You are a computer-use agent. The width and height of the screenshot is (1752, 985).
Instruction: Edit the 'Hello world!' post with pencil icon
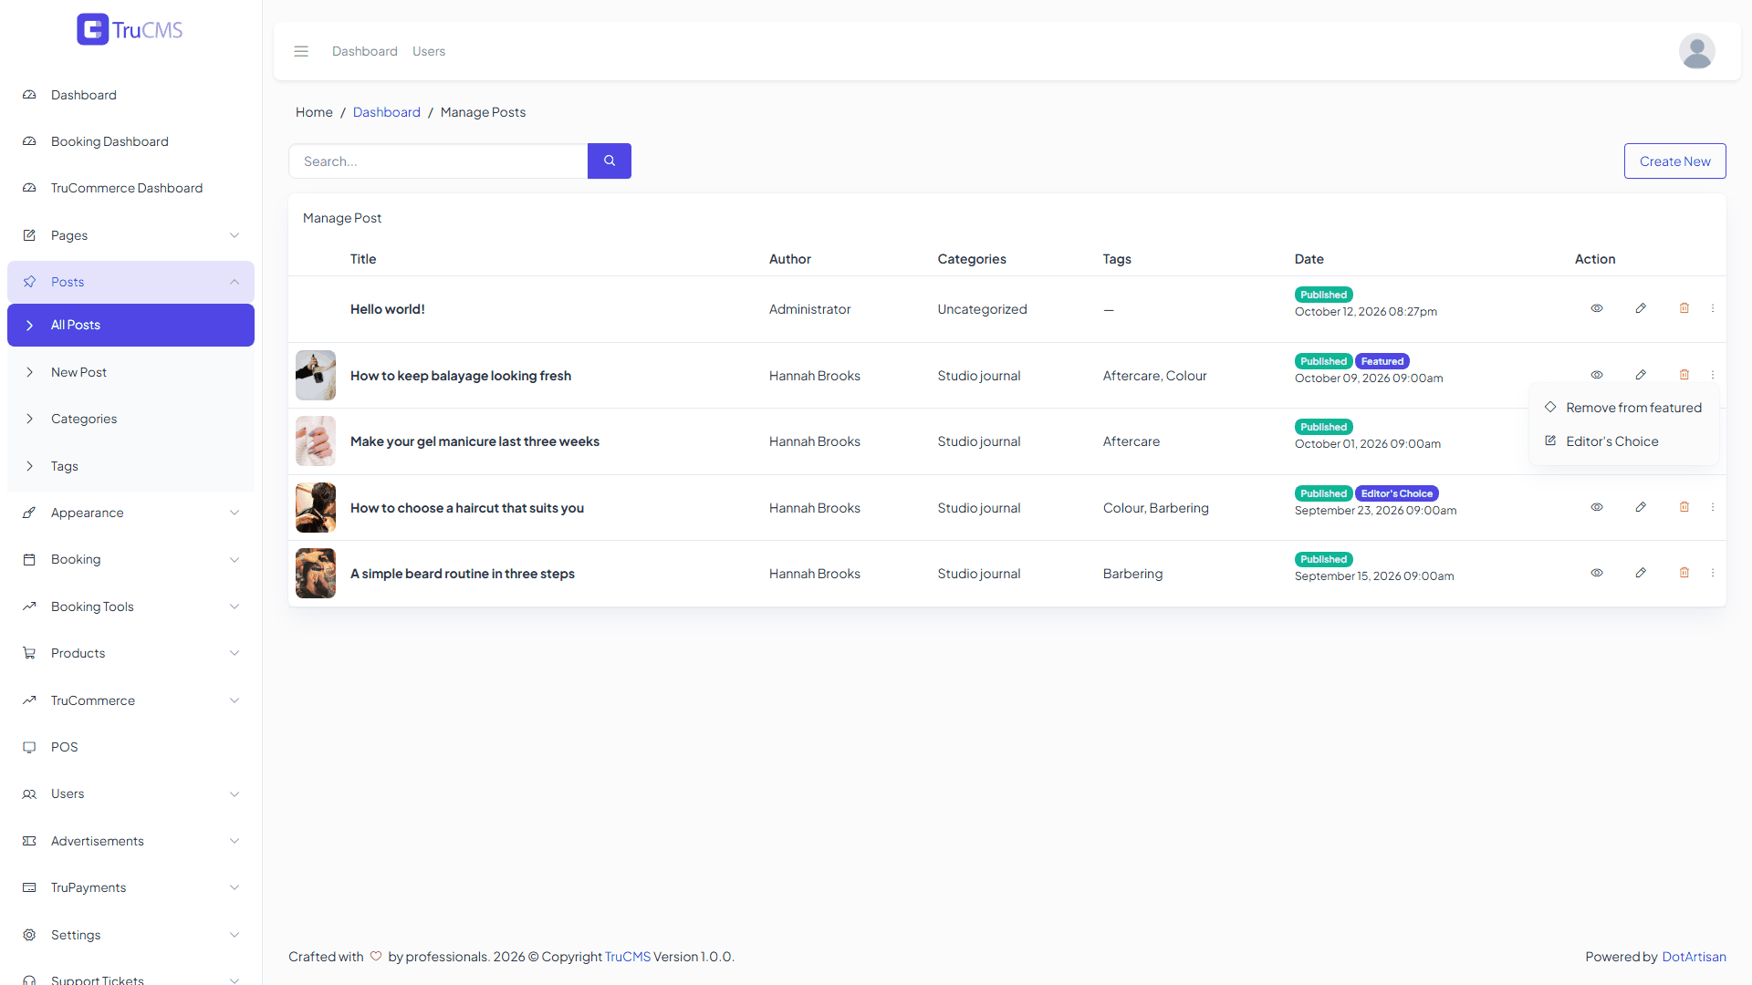click(x=1641, y=308)
